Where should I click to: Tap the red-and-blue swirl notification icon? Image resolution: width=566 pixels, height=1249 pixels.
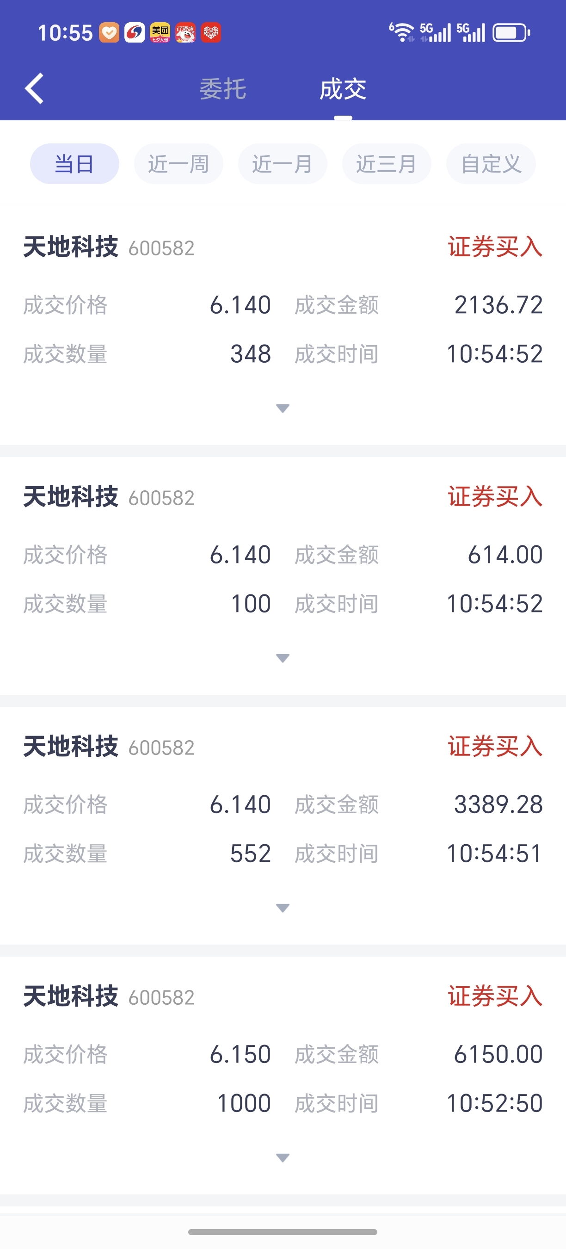(135, 33)
